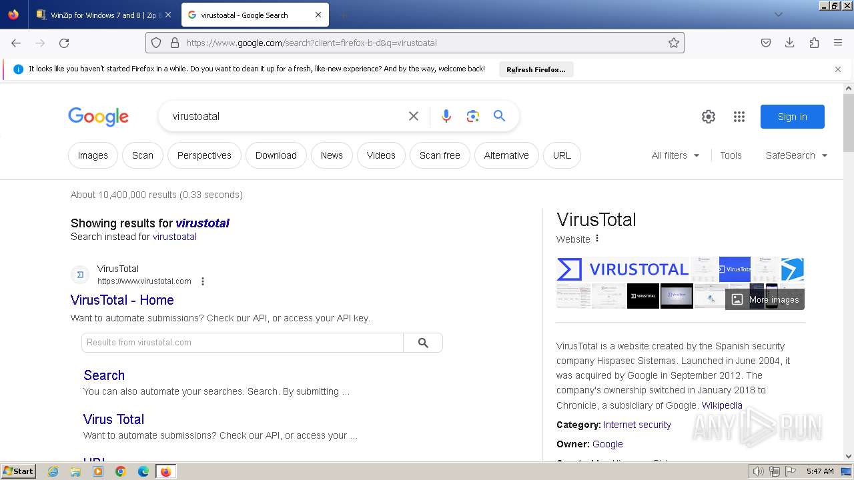The width and height of the screenshot is (854, 480).
Task: Expand the All filters dropdown
Action: coord(676,155)
